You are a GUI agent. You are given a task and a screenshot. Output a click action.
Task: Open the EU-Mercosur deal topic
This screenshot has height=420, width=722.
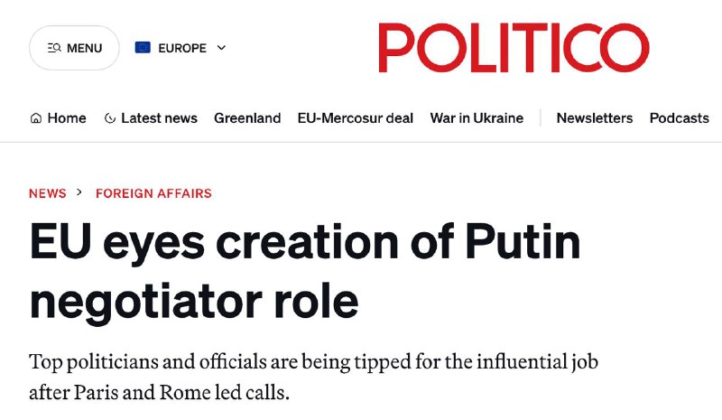tap(356, 118)
